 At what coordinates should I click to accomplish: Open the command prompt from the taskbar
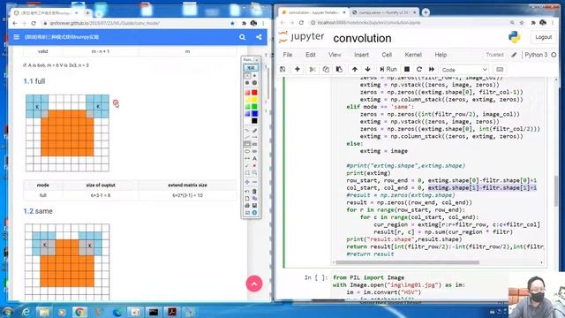[x=154, y=312]
